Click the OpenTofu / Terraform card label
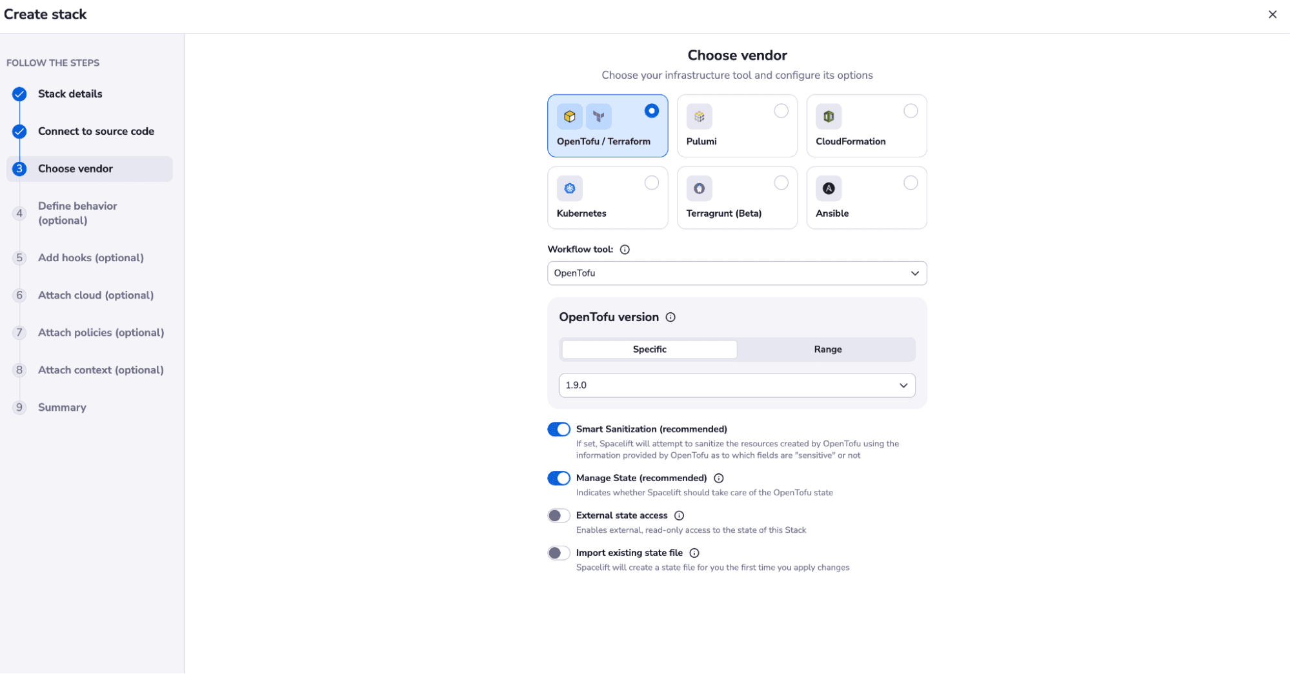The height and width of the screenshot is (674, 1290). coord(603,142)
